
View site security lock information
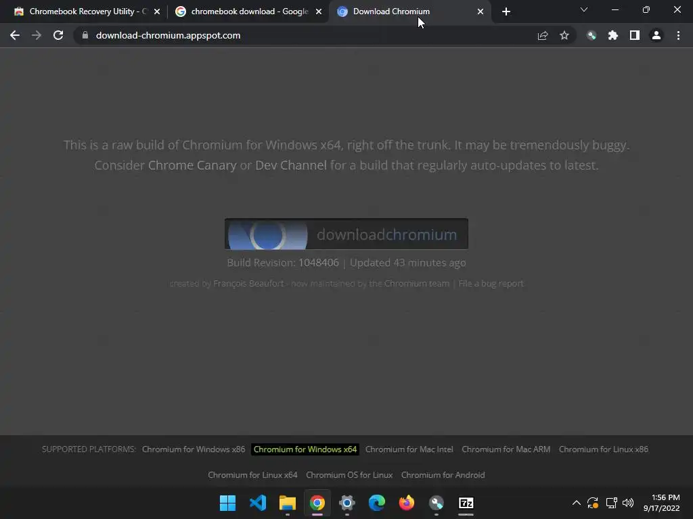(x=85, y=35)
